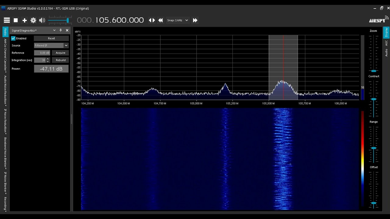
Task: Click the waterfall band at 105.6 MHz
Action: (283, 159)
